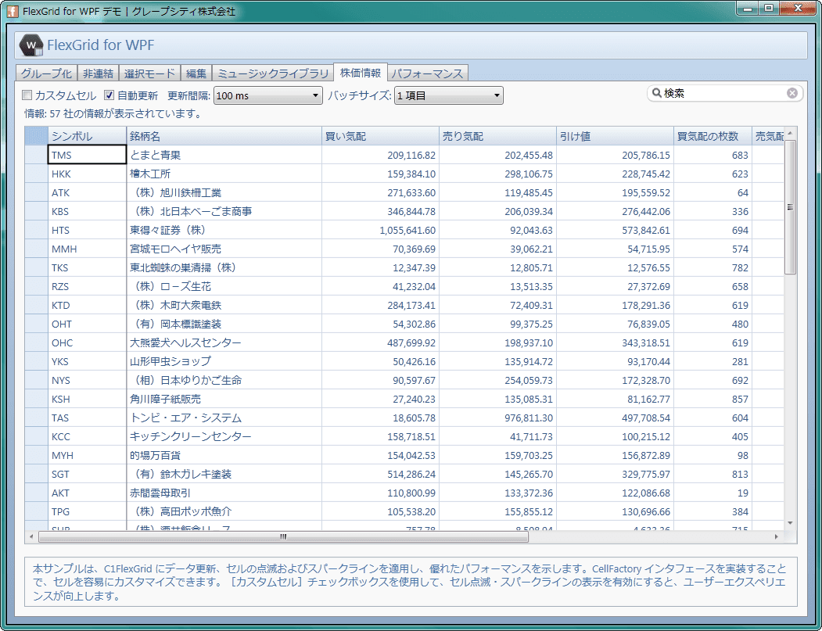Select the （株）旭川鉄柵工業 cell
Image resolution: width=822 pixels, height=631 pixels.
coord(224,193)
